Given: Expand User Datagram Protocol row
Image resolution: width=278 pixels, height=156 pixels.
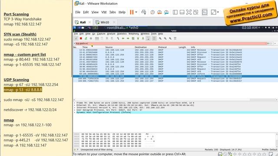Looking at the screenshot, I should [75, 110].
